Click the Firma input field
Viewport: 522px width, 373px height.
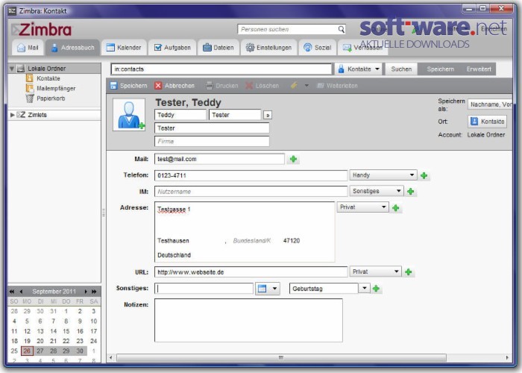click(212, 141)
